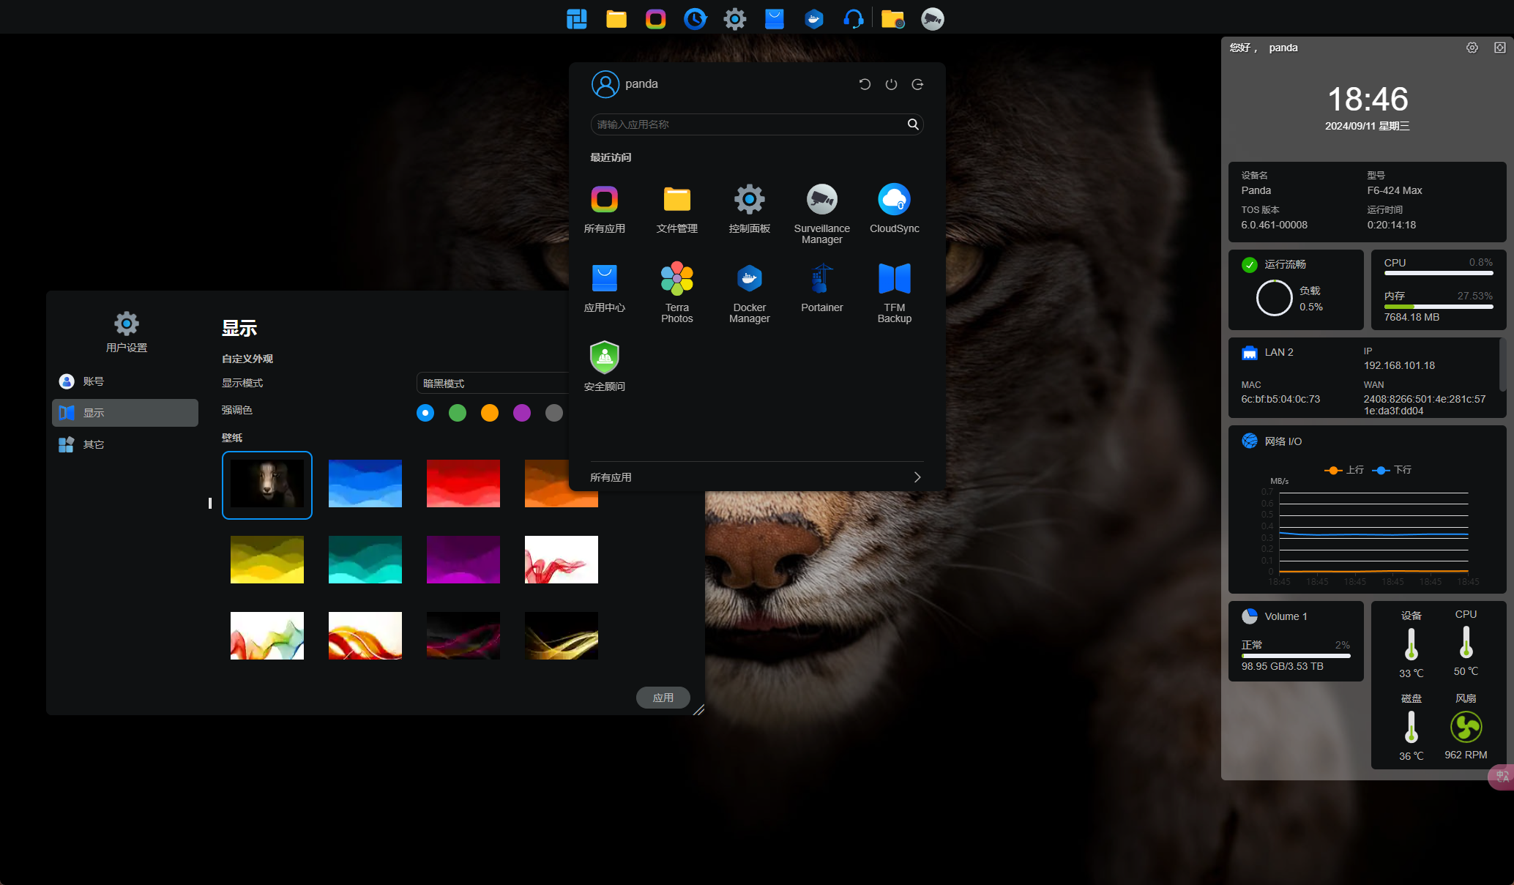Open the folder-with-camera icon in dock
Image resolution: width=1514 pixels, height=885 pixels.
pos(893,19)
